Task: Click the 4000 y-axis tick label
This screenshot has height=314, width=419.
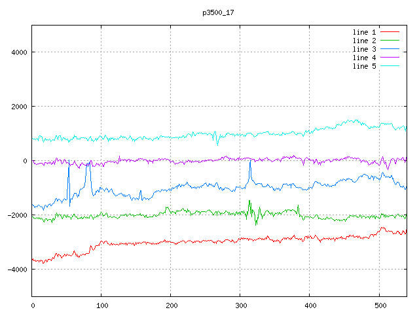Action: click(x=18, y=52)
